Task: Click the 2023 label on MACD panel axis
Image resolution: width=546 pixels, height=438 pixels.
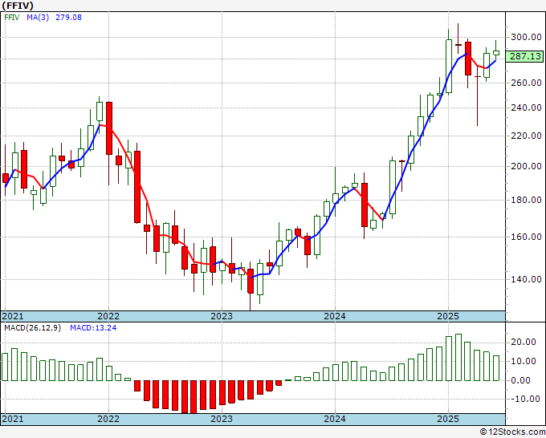Action: (x=222, y=419)
